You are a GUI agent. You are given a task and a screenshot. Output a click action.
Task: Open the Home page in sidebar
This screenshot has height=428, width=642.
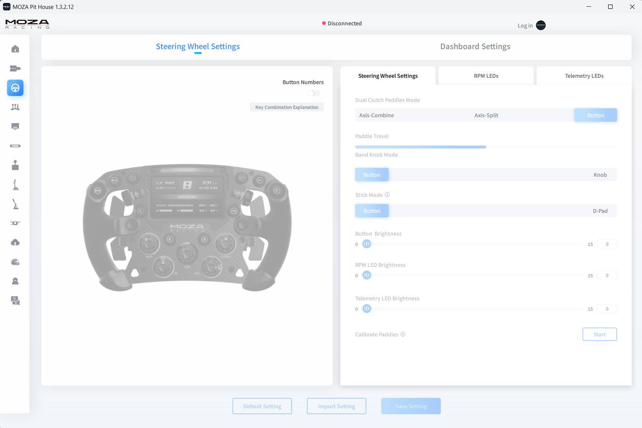click(x=15, y=49)
